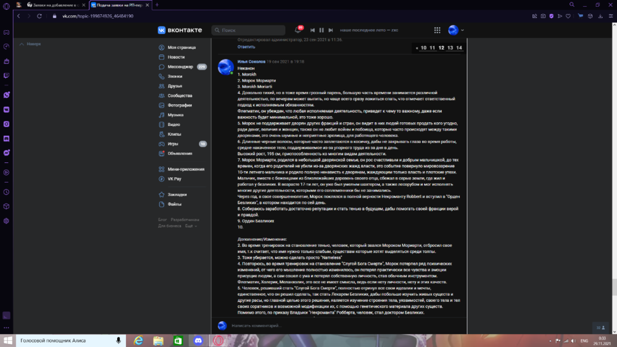
Task: Click the now-playing track title
Action: pyautogui.click(x=369, y=30)
